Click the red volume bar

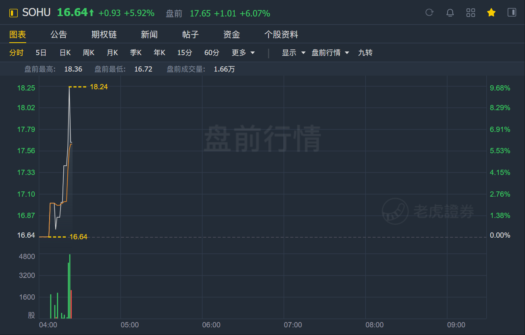(71, 304)
